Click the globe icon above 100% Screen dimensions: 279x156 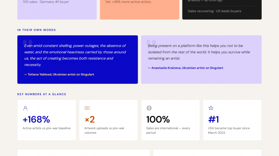click(149, 108)
